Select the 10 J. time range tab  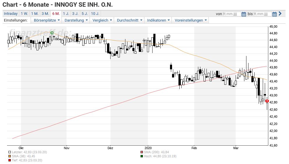[95, 14]
